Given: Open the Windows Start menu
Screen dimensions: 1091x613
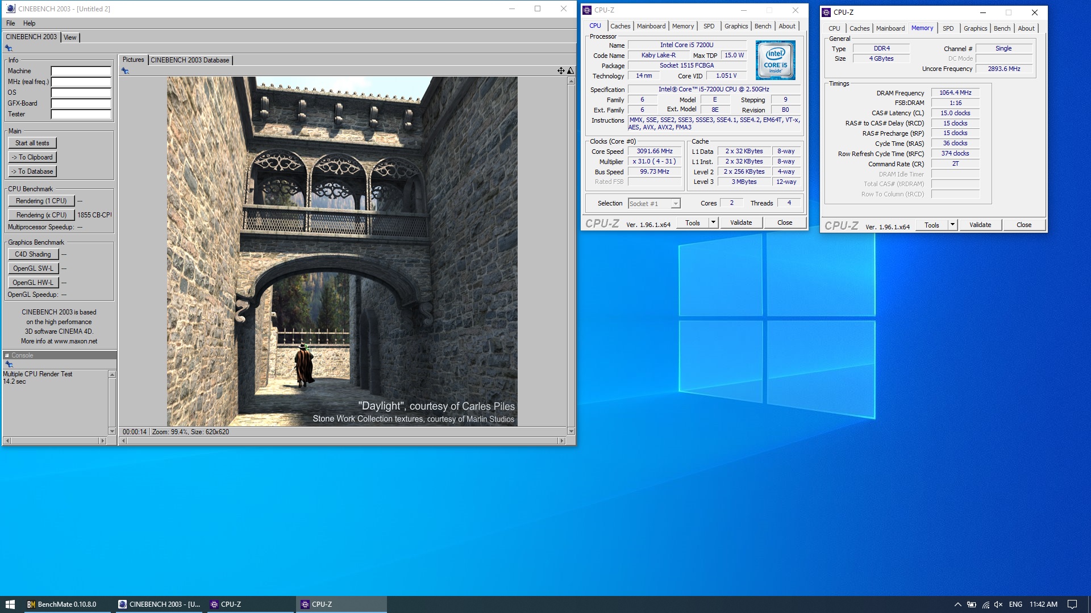Looking at the screenshot, I should (x=10, y=604).
